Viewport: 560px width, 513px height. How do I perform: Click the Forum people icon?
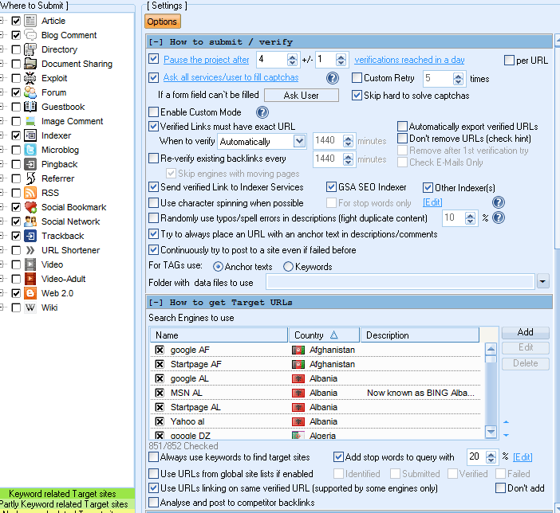click(30, 92)
